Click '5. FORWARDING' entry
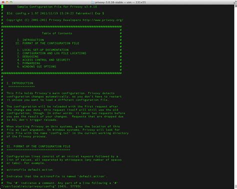The height and width of the screenshot is (189, 237). (28, 63)
